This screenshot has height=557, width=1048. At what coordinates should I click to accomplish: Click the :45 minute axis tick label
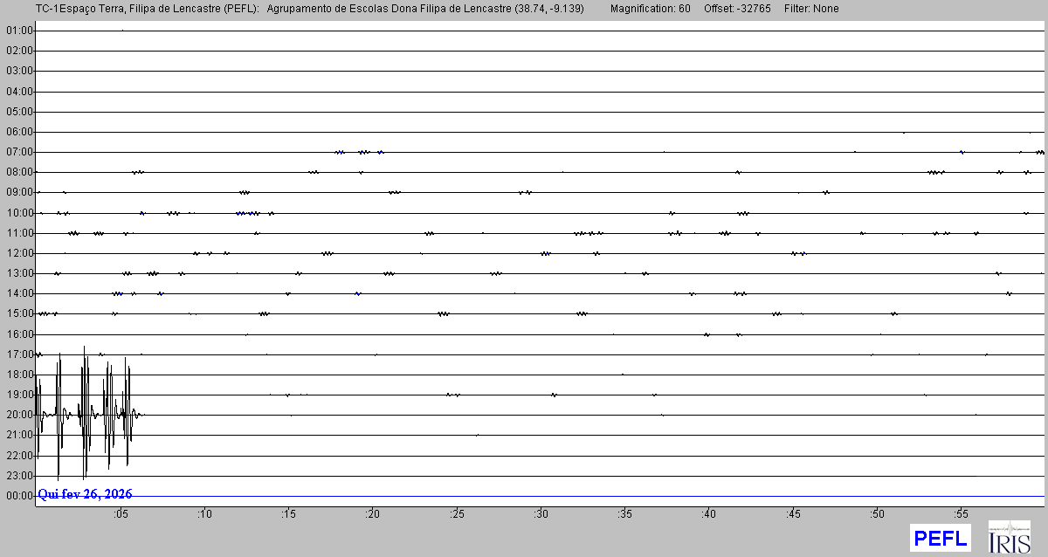[792, 513]
